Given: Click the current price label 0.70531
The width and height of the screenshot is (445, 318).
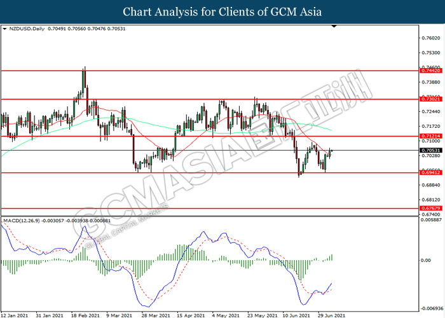Looking at the screenshot, I should click(x=430, y=150).
